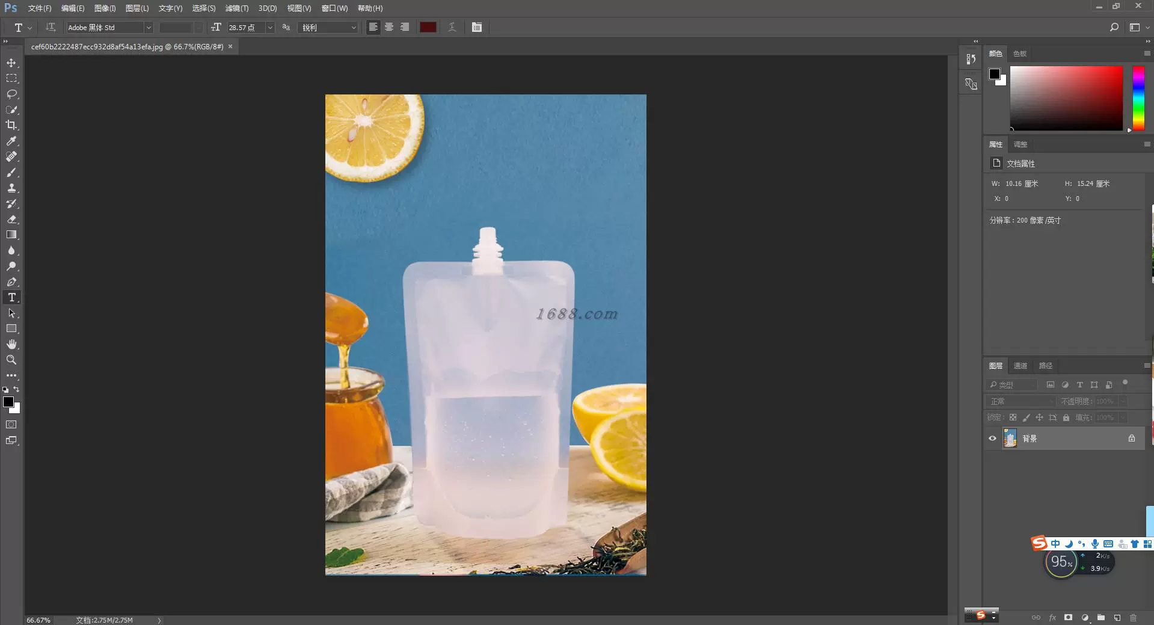
Task: Open the anti-aliasing 锐利 dropdown
Action: point(353,28)
